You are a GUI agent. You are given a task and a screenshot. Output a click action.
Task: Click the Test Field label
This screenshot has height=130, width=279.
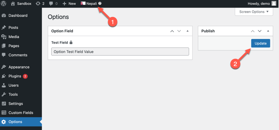59,43
